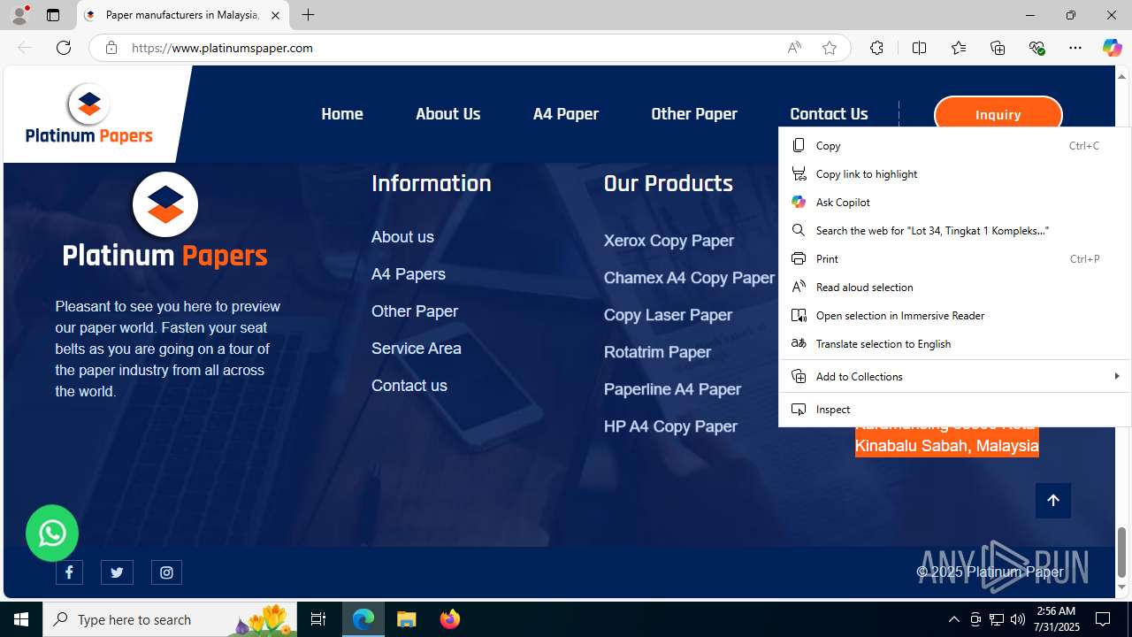Choose Search the web for selection
1132x637 pixels.
pos(955,230)
